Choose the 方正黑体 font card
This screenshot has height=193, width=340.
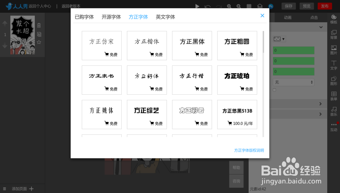tap(192, 45)
